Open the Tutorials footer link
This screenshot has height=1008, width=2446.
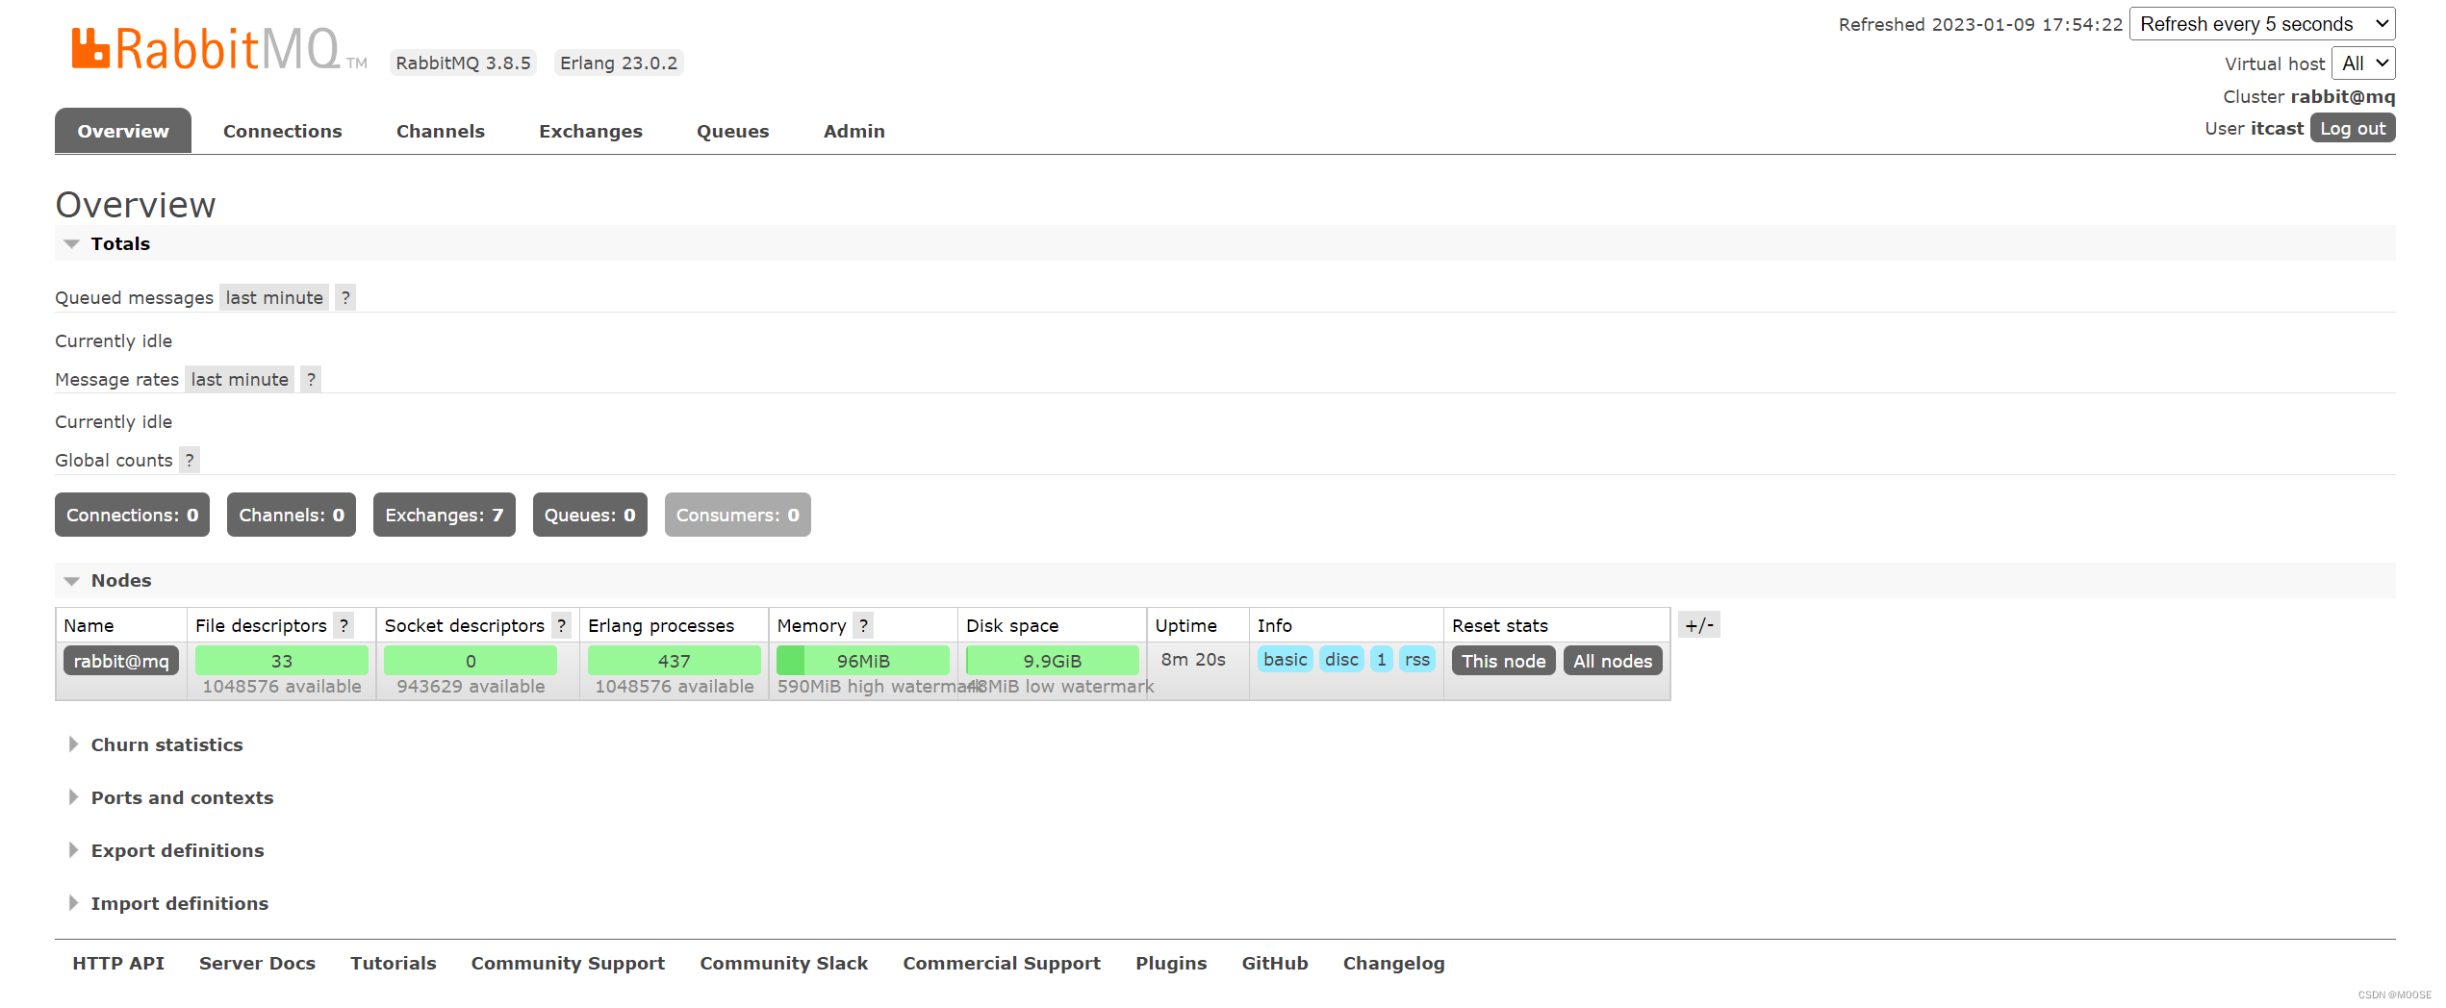[x=393, y=963]
